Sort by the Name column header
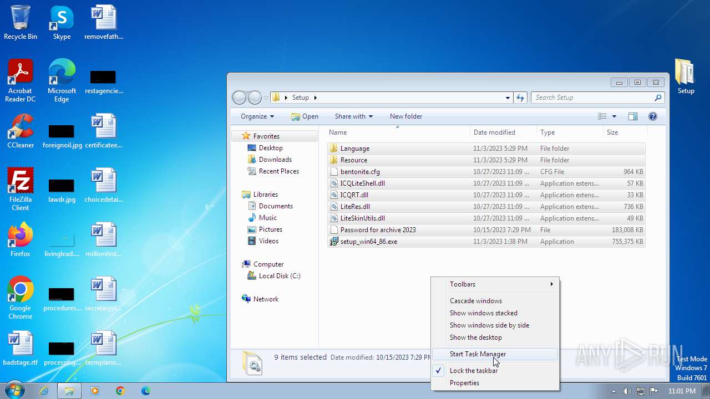Screen dimensions: 710x399 pos(397,132)
